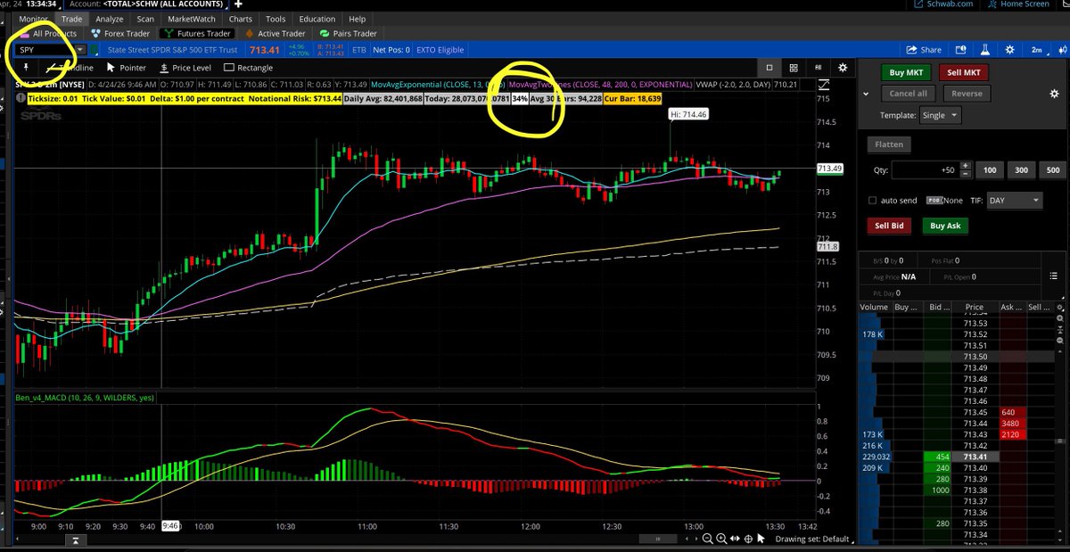The height and width of the screenshot is (552, 1070).
Task: Click the Share icon button
Action: (924, 50)
